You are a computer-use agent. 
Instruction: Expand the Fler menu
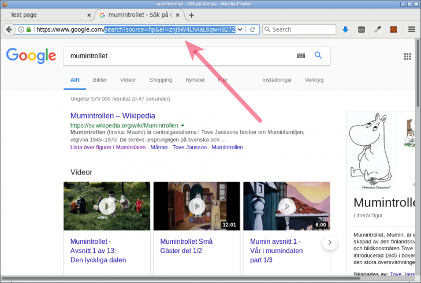click(x=222, y=80)
